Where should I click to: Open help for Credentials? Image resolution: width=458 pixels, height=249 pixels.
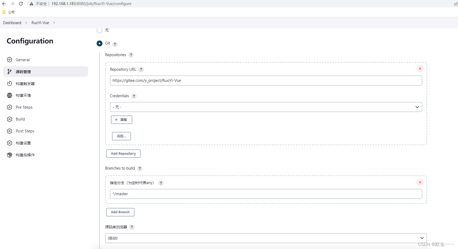pyautogui.click(x=134, y=96)
